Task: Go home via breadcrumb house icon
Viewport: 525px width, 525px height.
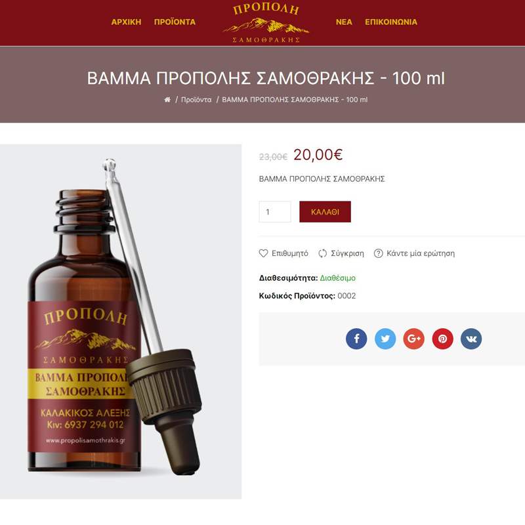Action: tap(167, 100)
